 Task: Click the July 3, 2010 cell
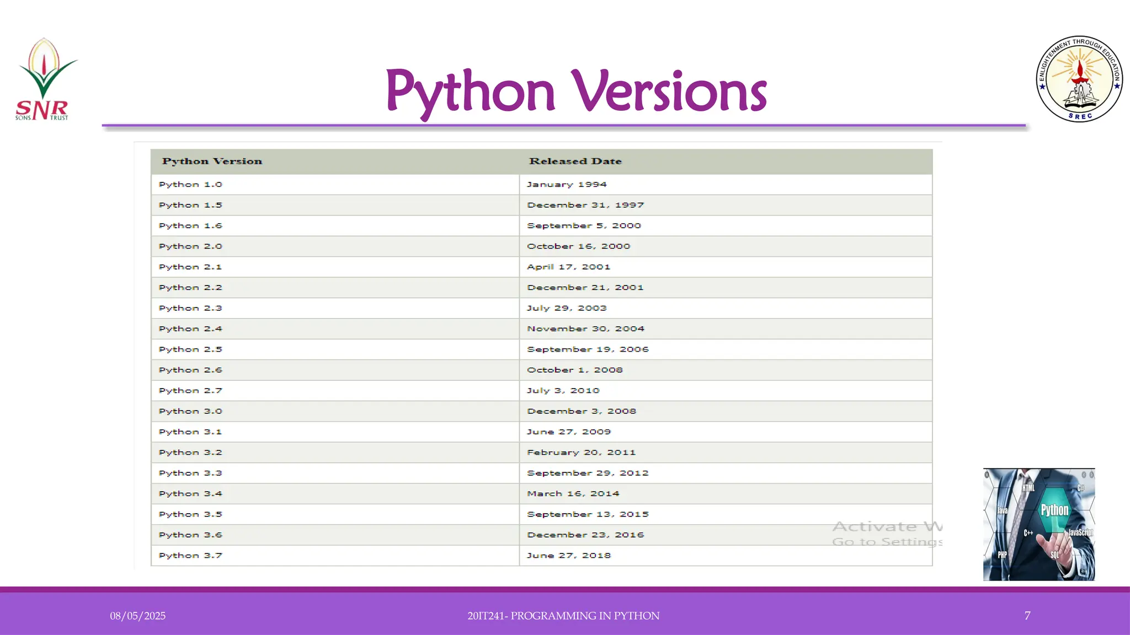pyautogui.click(x=726, y=391)
